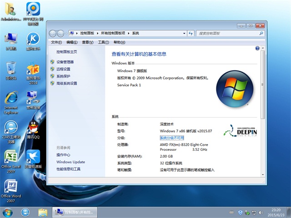This screenshot has width=291, height=218.
Task: Click the blue shield tray icon
Action: coord(241,213)
